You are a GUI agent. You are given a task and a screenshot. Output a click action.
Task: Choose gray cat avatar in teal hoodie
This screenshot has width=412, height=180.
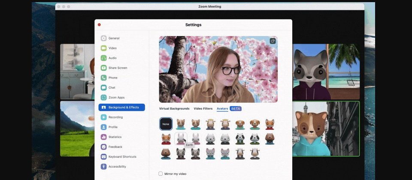pyautogui.click(x=210, y=154)
